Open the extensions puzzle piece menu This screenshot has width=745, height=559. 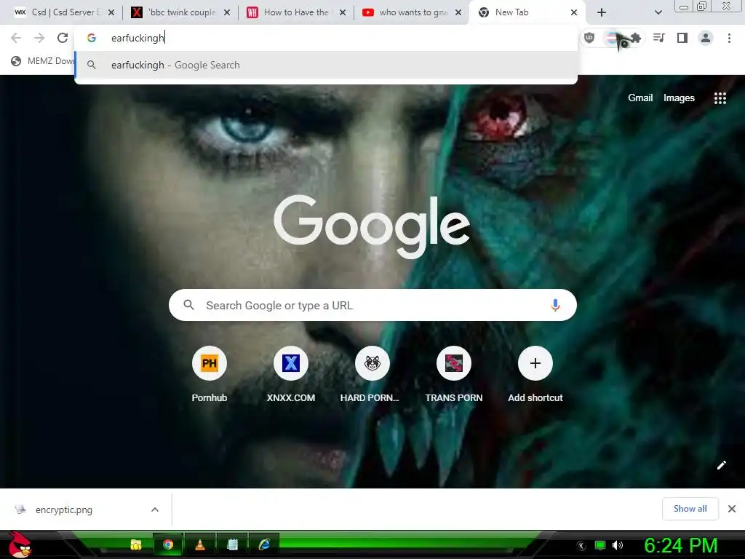pos(635,38)
